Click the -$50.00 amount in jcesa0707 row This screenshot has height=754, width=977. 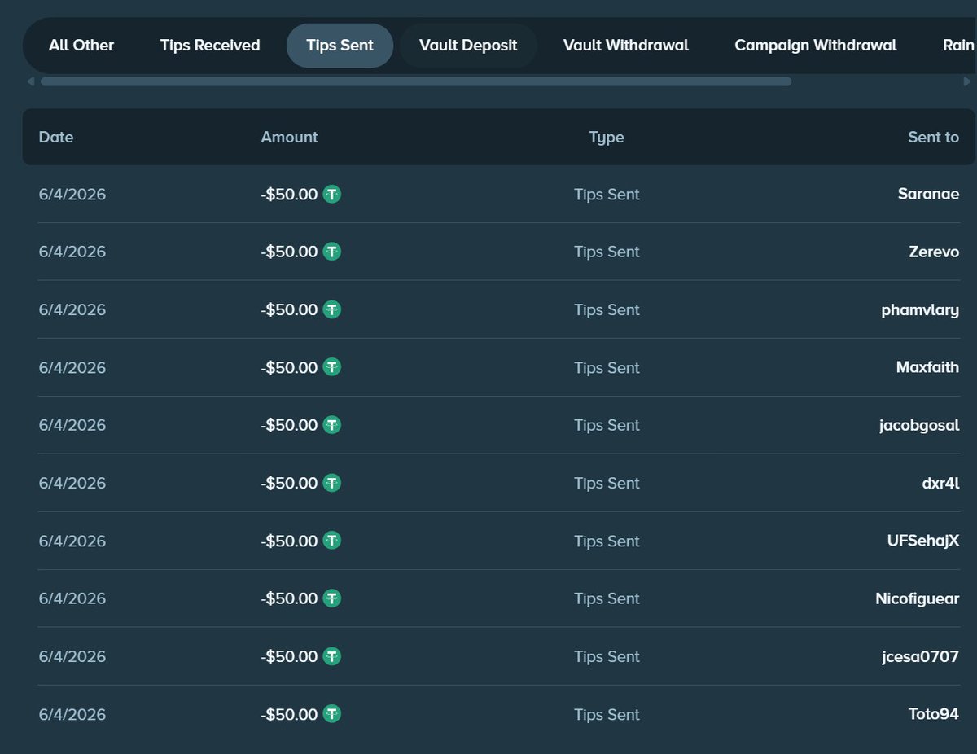click(x=289, y=656)
